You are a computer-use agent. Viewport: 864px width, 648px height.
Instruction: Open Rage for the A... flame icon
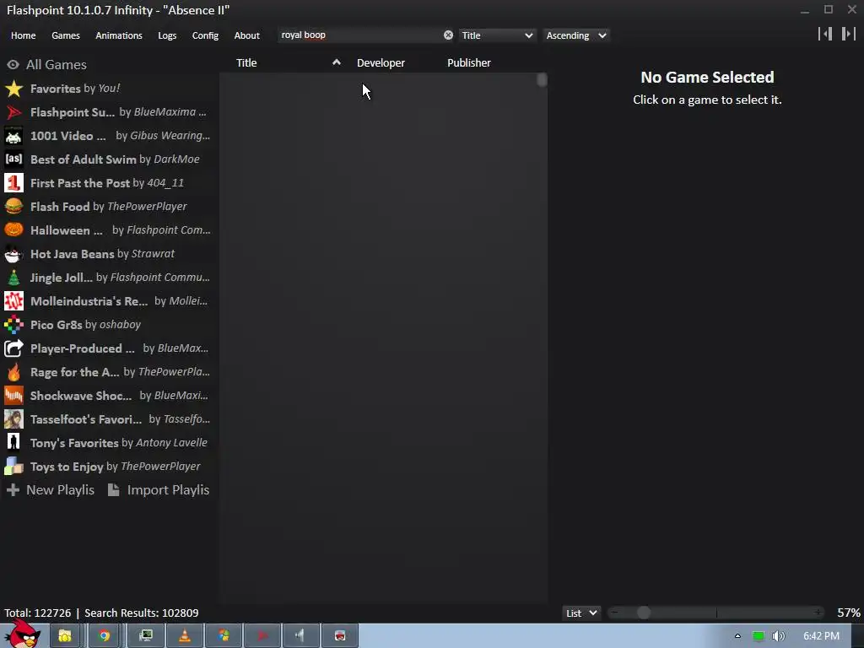click(13, 372)
